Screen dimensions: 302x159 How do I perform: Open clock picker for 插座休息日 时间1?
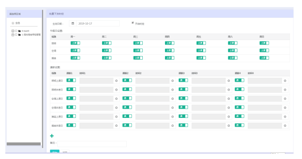click(116, 126)
